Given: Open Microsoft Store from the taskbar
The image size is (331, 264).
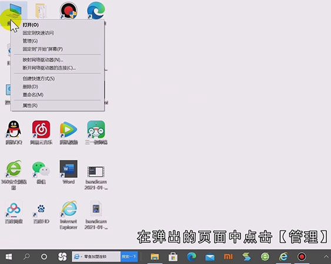Looking at the screenshot, I should point(173,256).
